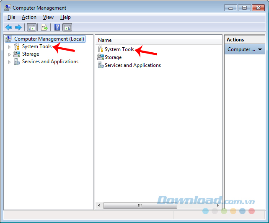Viewport: 269px width, 223px height.
Task: Open the View menu
Action: (48, 17)
